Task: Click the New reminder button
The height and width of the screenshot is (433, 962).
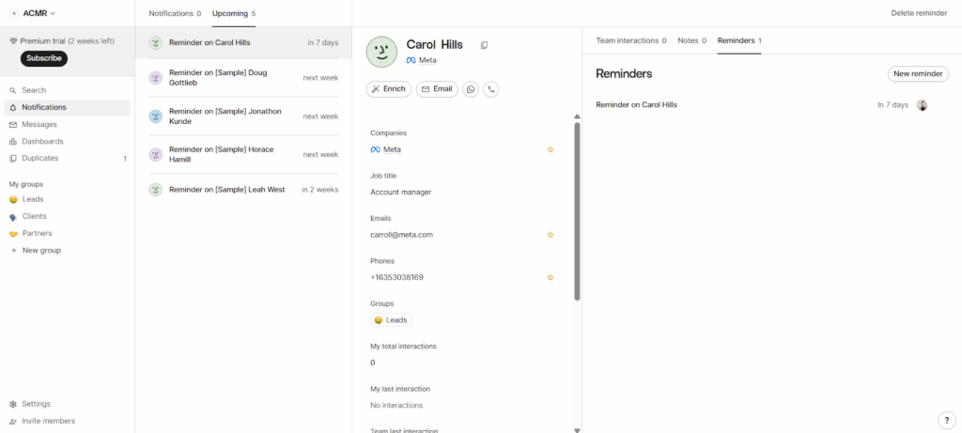Action: tap(917, 73)
